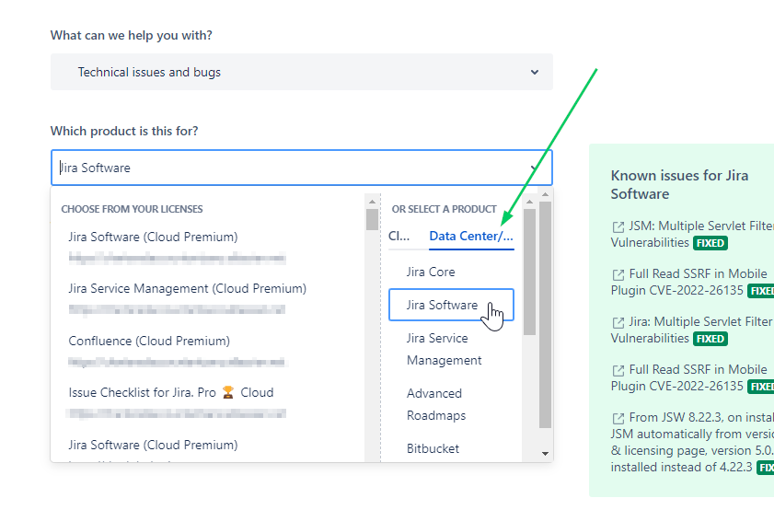The height and width of the screenshot is (510, 774).
Task: Expand the Technical issues and bugs dropdown
Action: point(302,72)
